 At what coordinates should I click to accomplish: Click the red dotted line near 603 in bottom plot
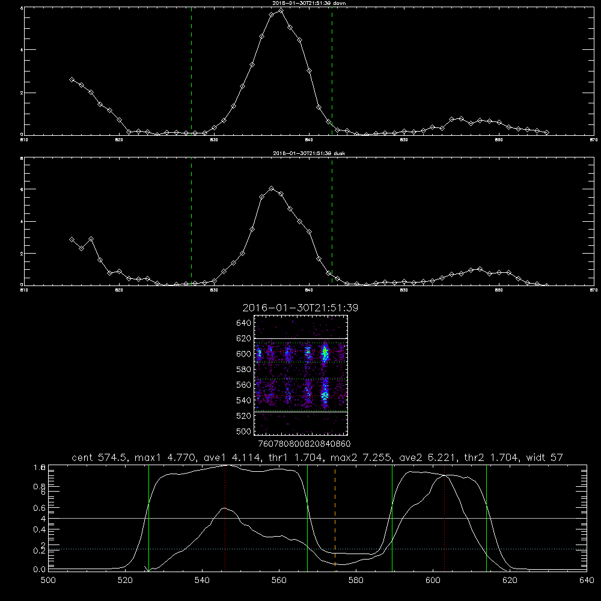point(444,517)
